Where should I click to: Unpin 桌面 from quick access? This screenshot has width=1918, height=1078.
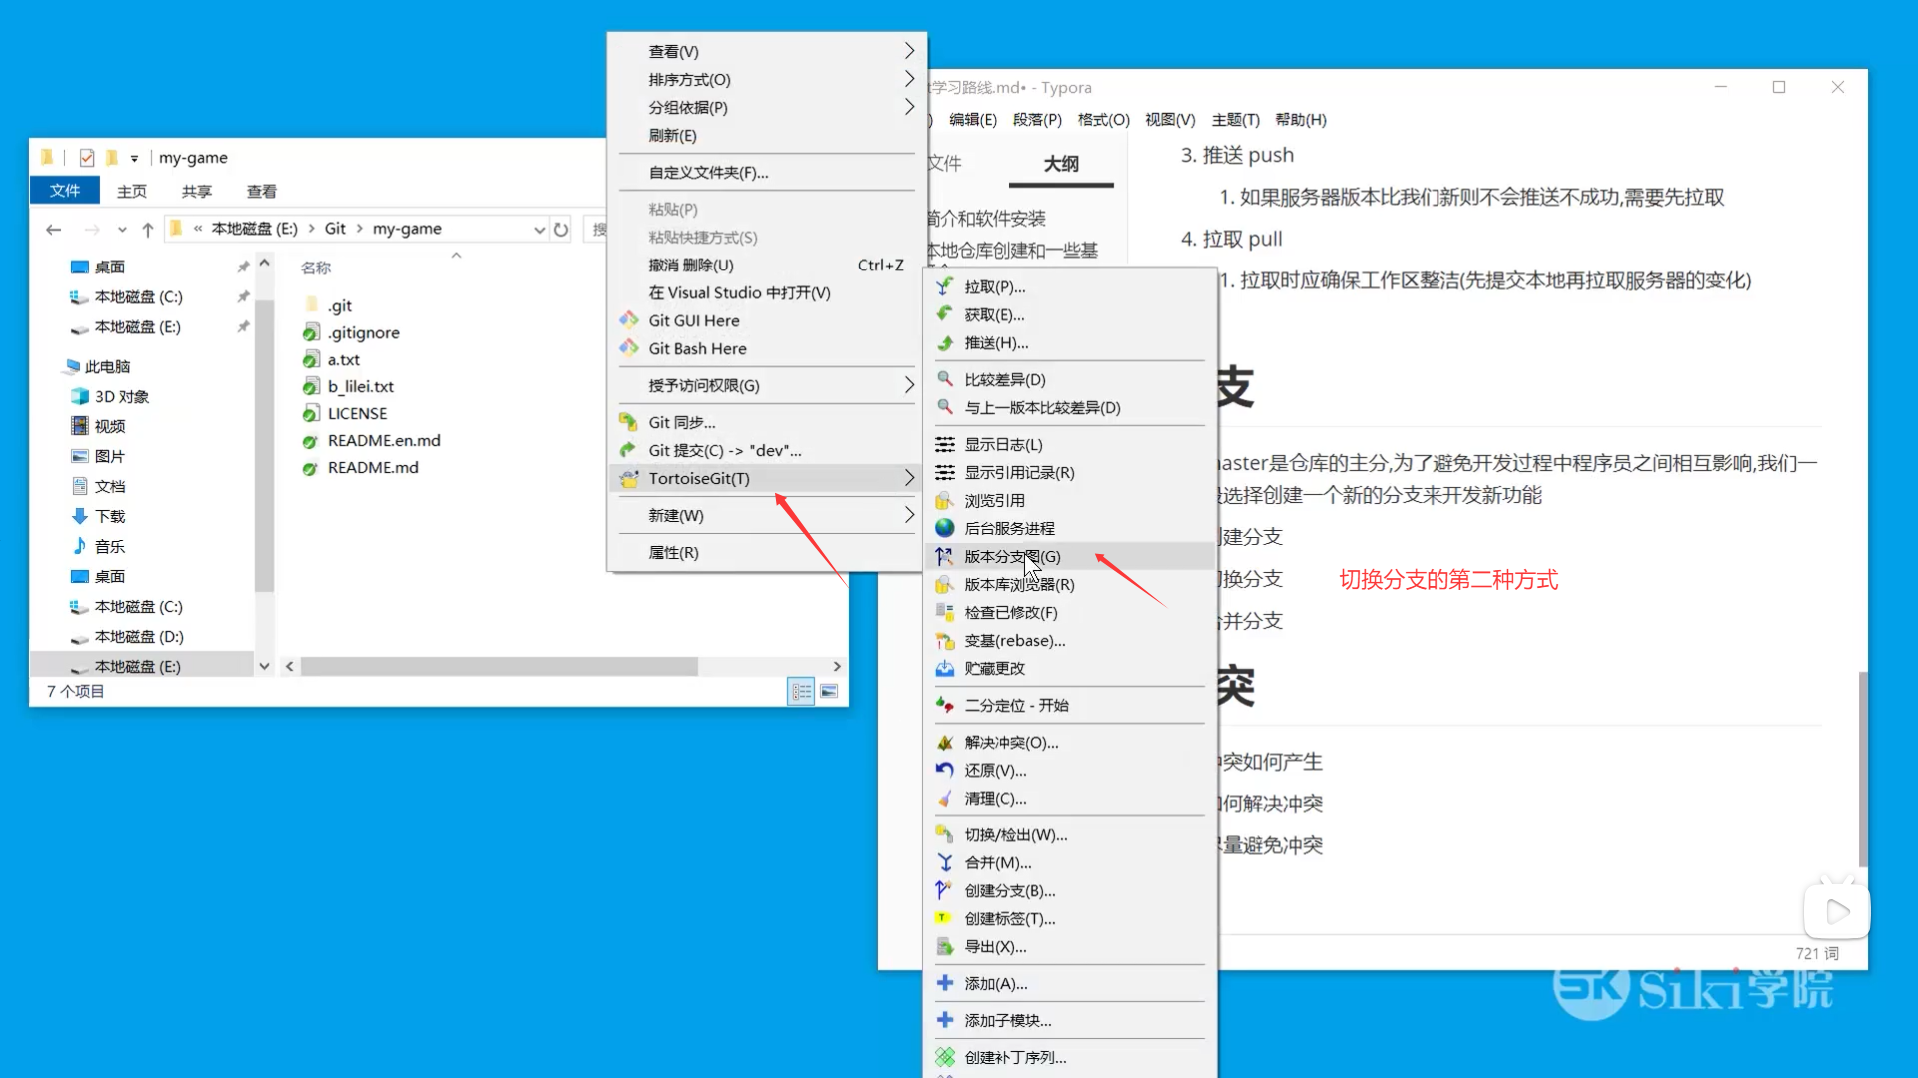click(x=243, y=267)
